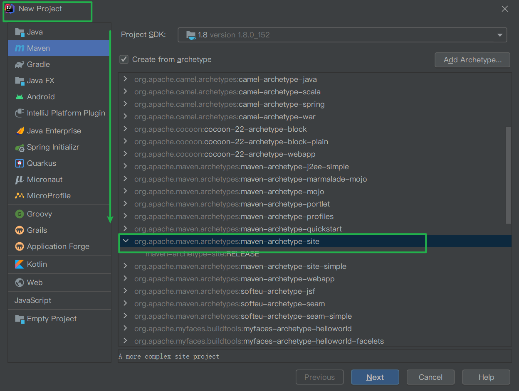Expand camel-archetype-java archetype

point(125,79)
